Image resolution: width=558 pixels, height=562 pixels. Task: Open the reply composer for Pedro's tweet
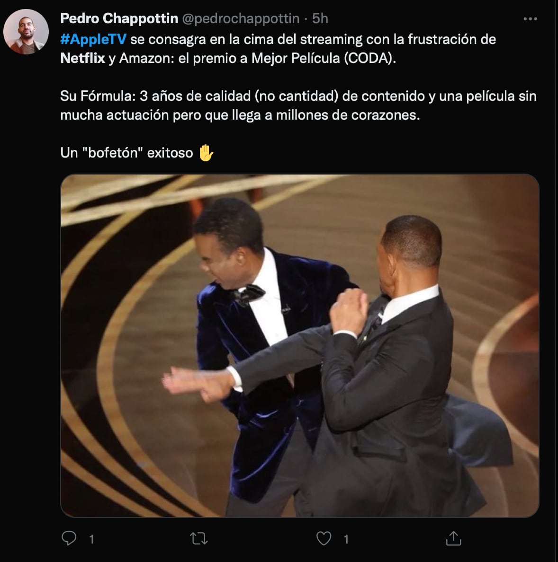tap(70, 537)
